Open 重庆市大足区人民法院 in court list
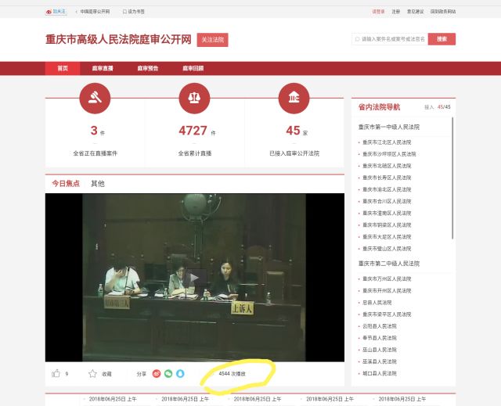 387,237
